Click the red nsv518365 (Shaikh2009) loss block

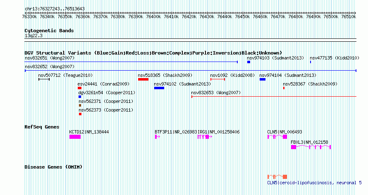tap(143, 79)
